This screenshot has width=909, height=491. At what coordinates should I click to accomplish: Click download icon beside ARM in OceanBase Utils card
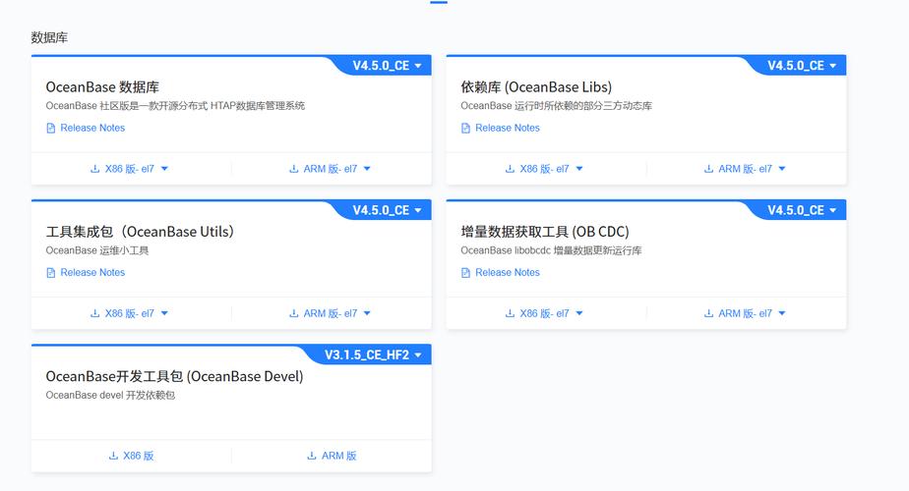point(293,313)
